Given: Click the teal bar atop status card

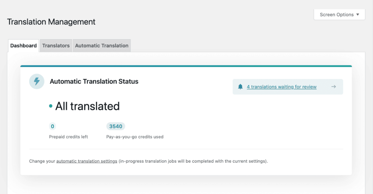Looking at the screenshot, I should [x=186, y=66].
